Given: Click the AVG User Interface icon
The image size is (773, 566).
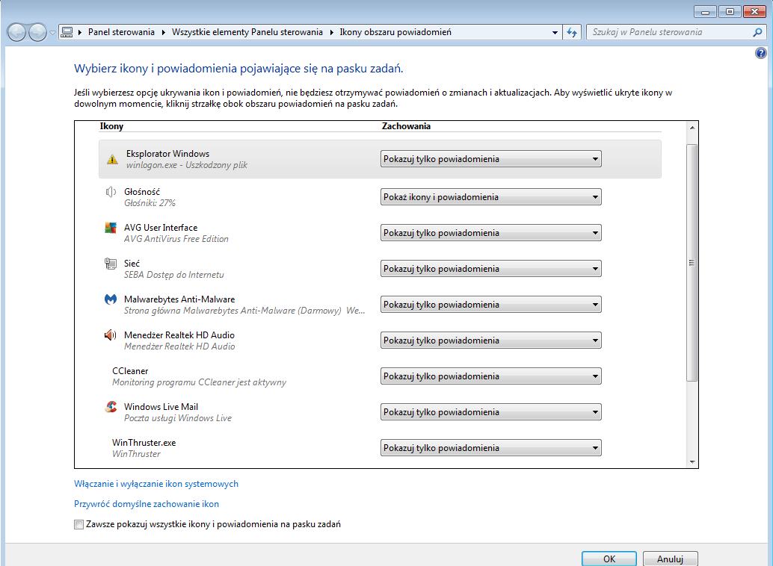Looking at the screenshot, I should [x=111, y=228].
